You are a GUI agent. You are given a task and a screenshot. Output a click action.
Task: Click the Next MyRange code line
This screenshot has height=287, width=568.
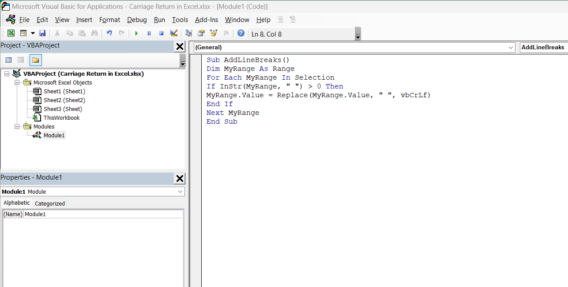[x=233, y=113]
